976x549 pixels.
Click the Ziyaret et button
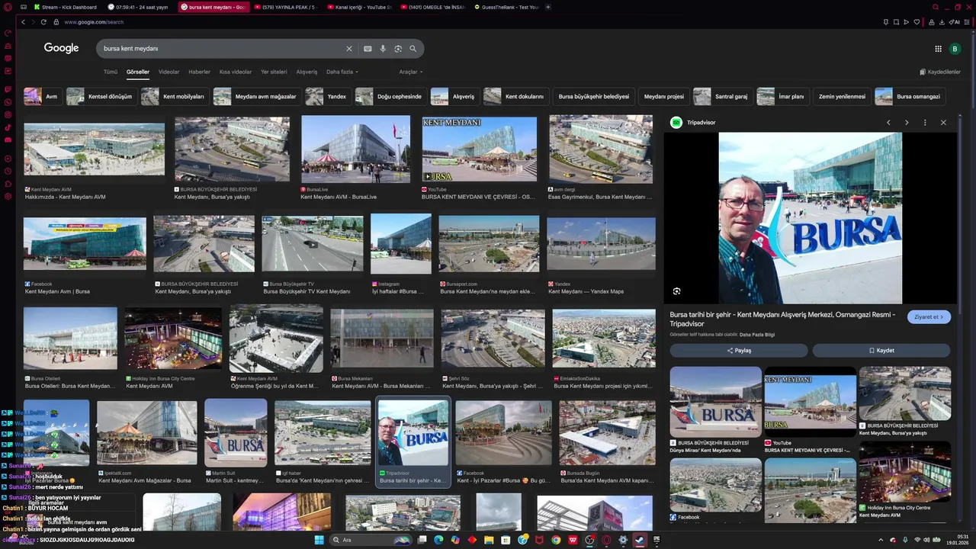pos(929,317)
